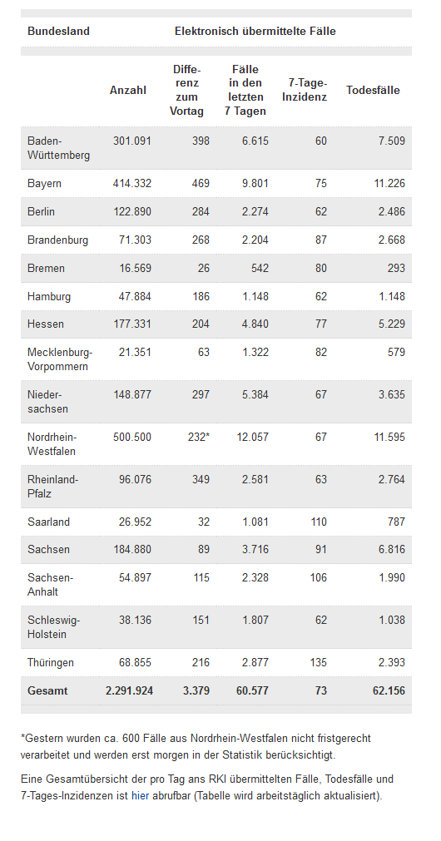This screenshot has height=841, width=441.
Task: Click the Nordrhein-Westfalen difference value 232*
Action: pyautogui.click(x=201, y=437)
